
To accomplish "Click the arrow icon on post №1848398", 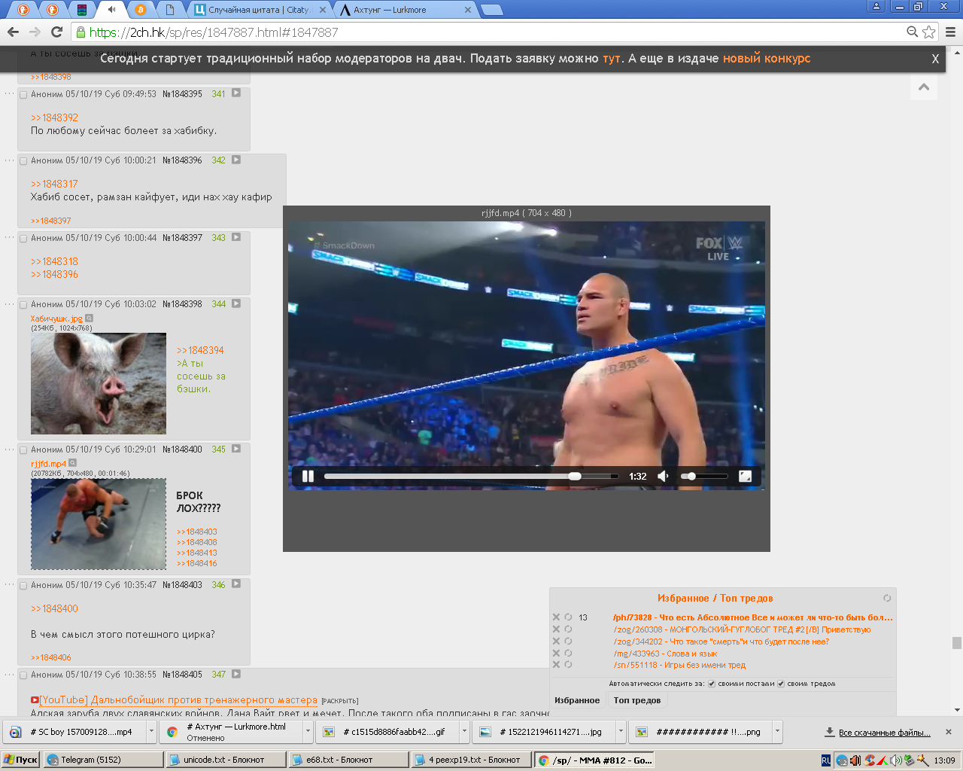I will point(236,303).
